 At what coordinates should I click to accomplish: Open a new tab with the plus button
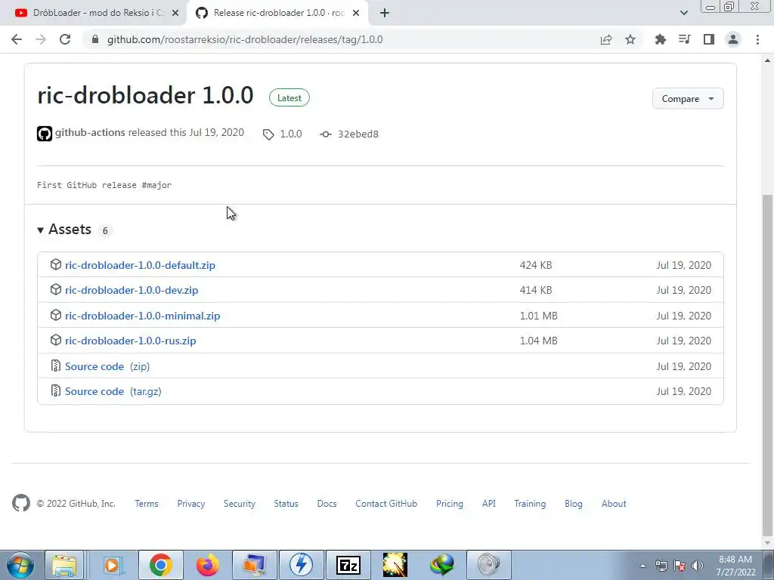[x=385, y=14]
